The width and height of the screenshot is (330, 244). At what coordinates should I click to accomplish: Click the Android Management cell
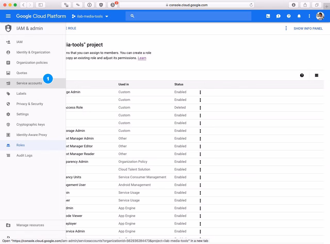click(x=135, y=185)
